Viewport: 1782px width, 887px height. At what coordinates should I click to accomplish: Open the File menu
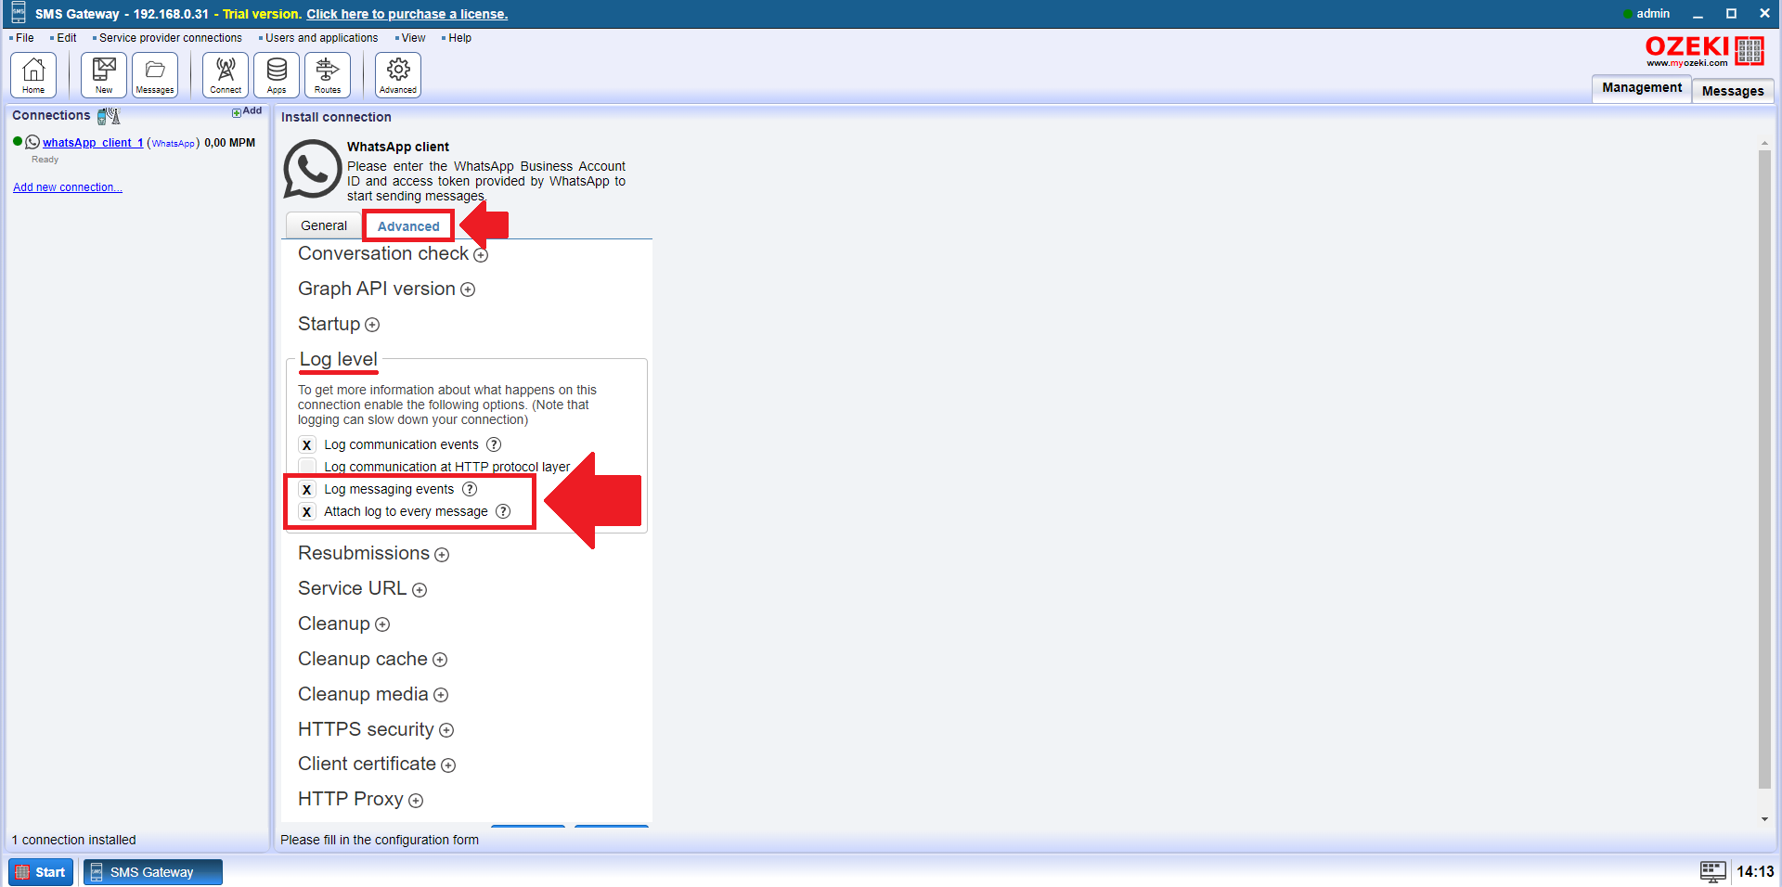point(24,38)
